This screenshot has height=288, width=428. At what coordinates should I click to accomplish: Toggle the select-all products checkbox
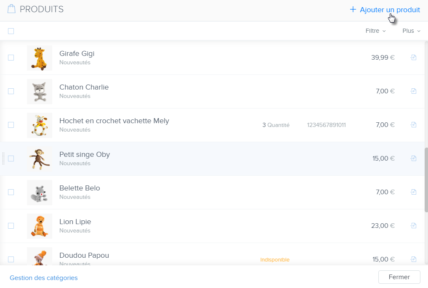[11, 31]
